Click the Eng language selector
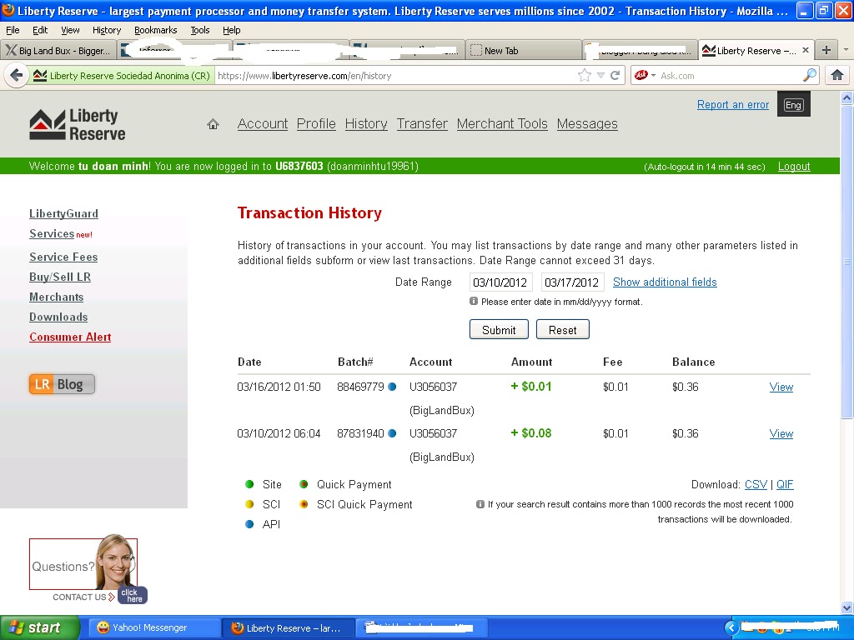Image resolution: width=854 pixels, height=640 pixels. pos(793,105)
